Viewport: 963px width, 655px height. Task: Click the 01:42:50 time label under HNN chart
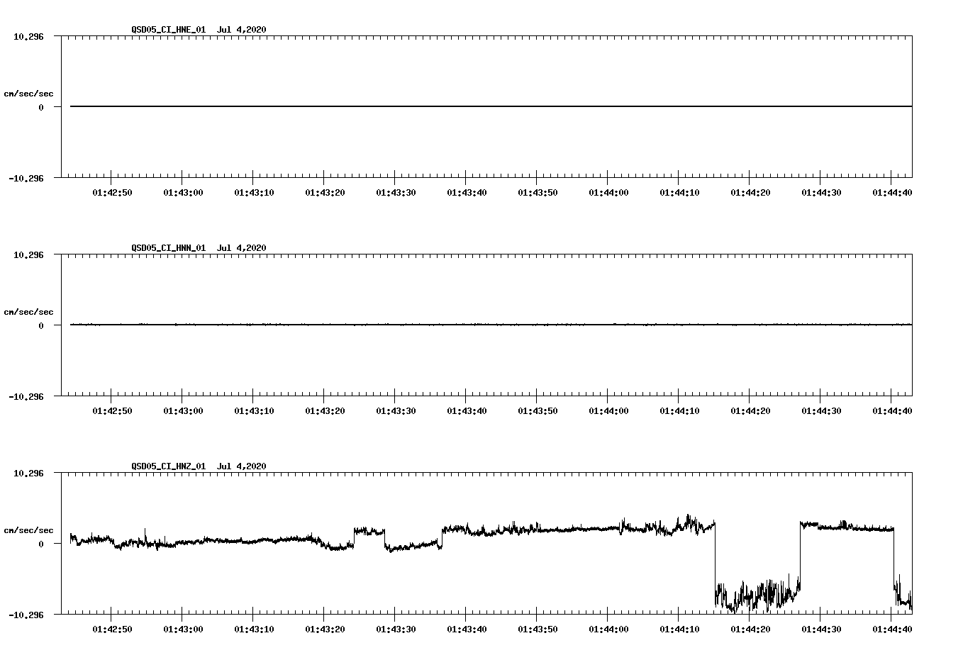click(x=112, y=411)
